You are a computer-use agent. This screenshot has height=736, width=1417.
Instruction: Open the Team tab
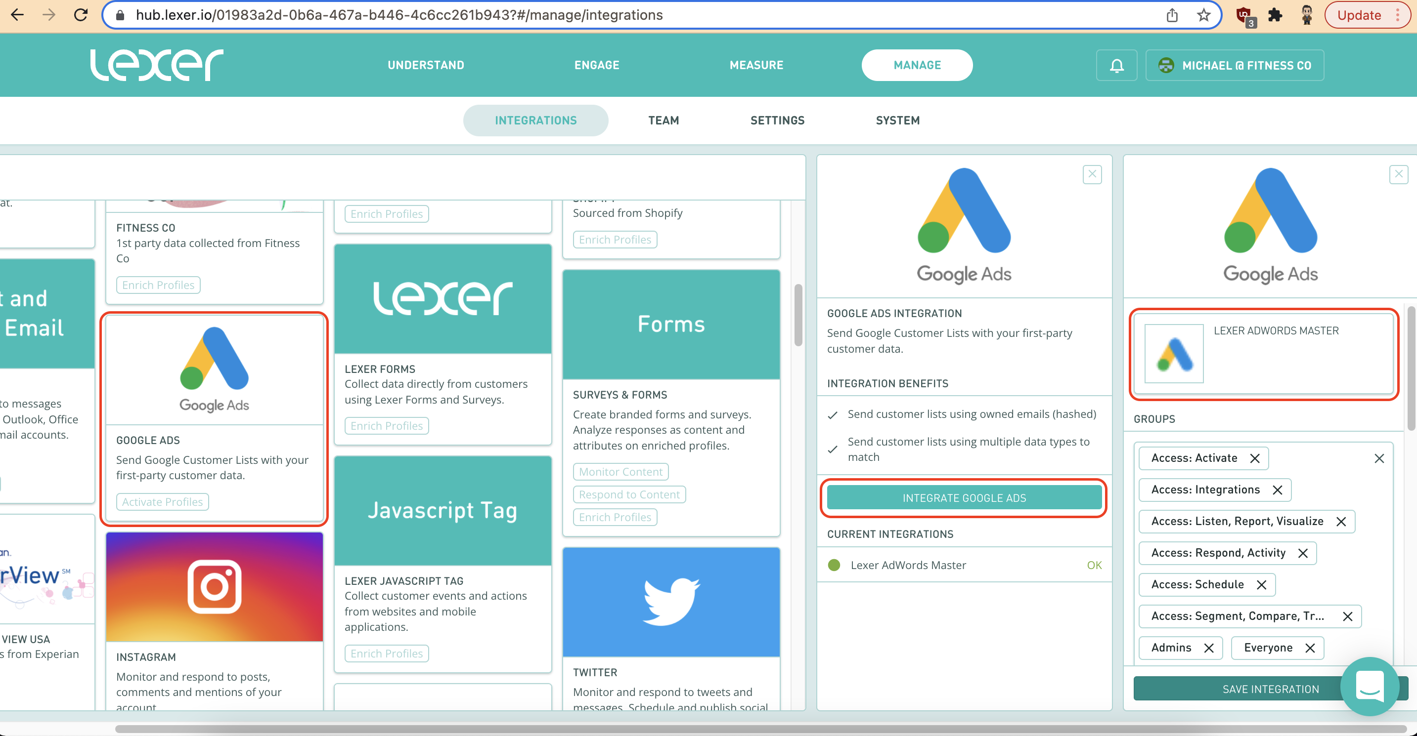point(664,121)
